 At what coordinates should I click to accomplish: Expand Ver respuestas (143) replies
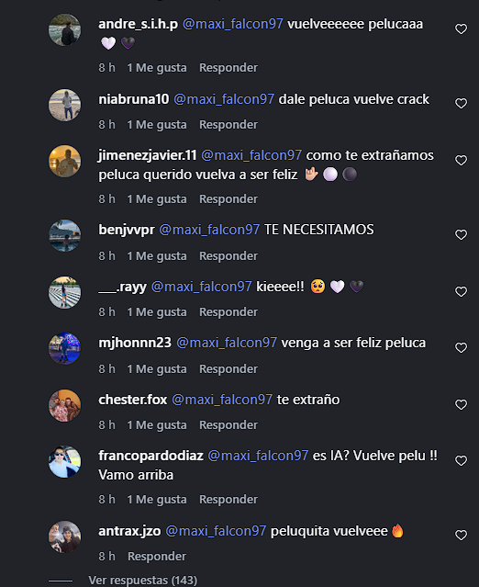(x=142, y=580)
